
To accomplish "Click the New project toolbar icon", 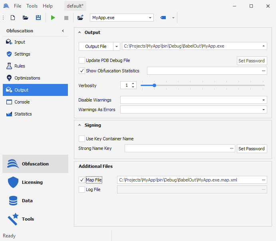I will click(x=13, y=18).
